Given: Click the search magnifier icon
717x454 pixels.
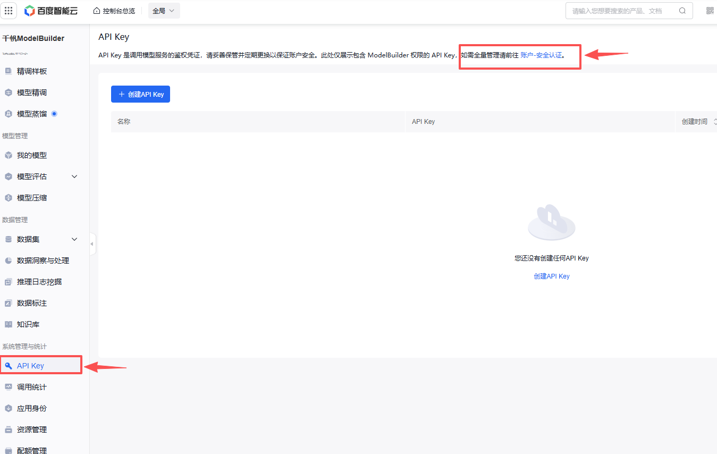Looking at the screenshot, I should click(x=682, y=11).
